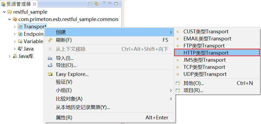Choose the 刷新(F) menu entry
This screenshot has height=124, width=261.
[x=64, y=40]
